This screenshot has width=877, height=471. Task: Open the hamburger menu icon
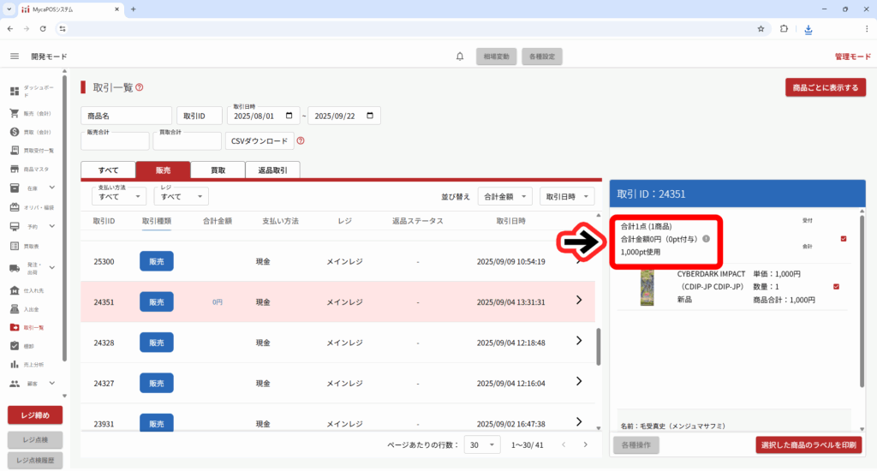pyautogui.click(x=15, y=57)
